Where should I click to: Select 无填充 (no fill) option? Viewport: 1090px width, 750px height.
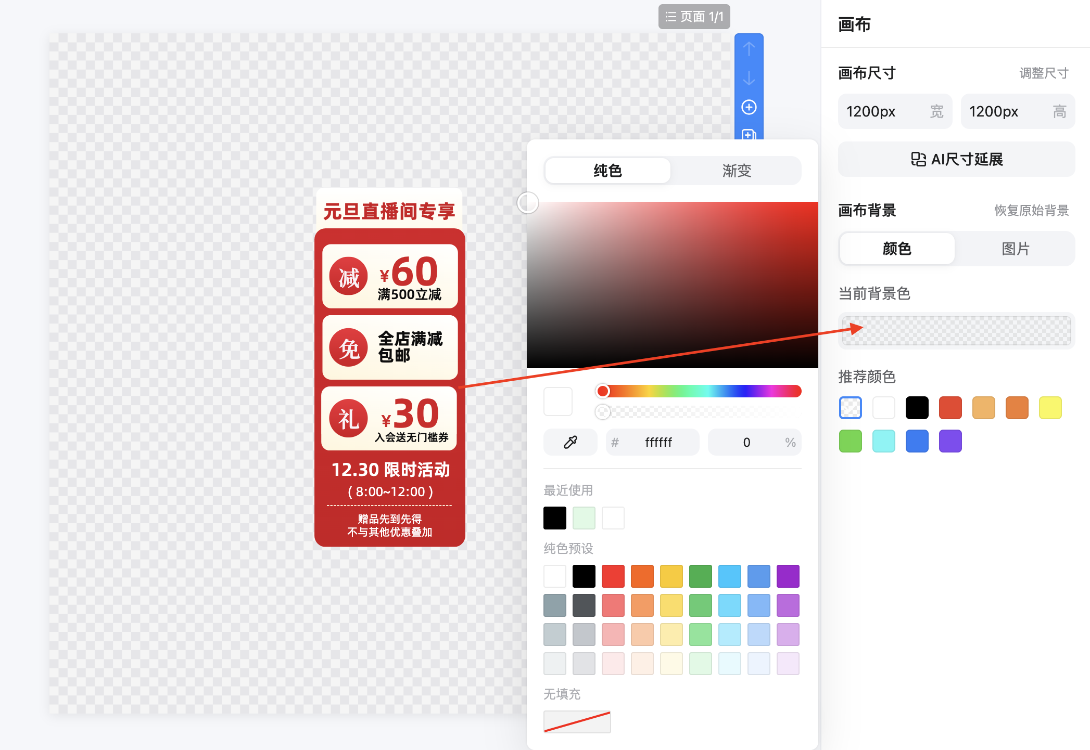pyautogui.click(x=577, y=722)
